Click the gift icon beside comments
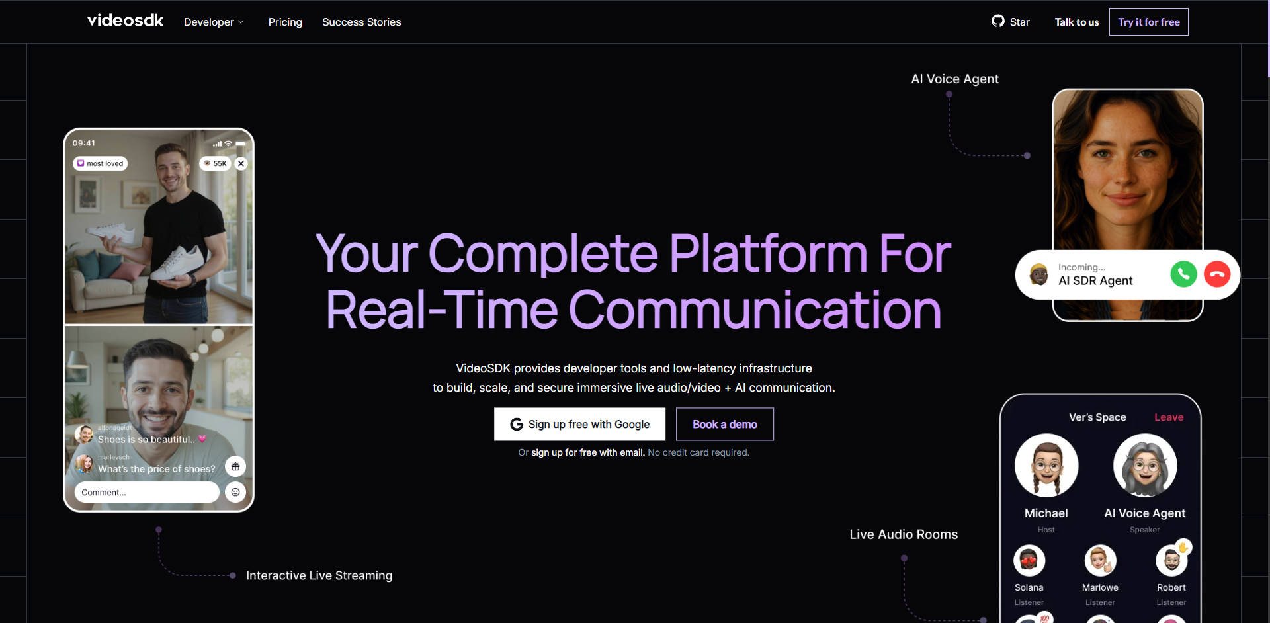 (x=235, y=467)
